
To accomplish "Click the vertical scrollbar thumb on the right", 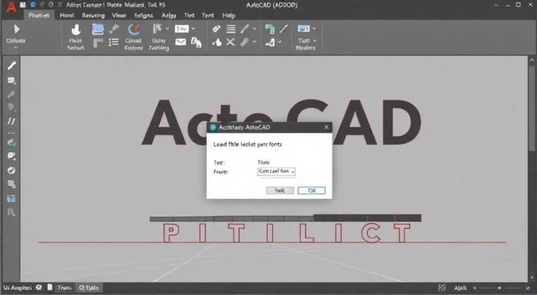I will (x=532, y=108).
